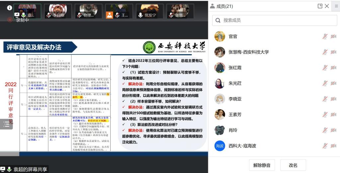The width and height of the screenshot is (340, 173).
Task: Click the 袁超的屏幕共享 label
Action: [30, 169]
